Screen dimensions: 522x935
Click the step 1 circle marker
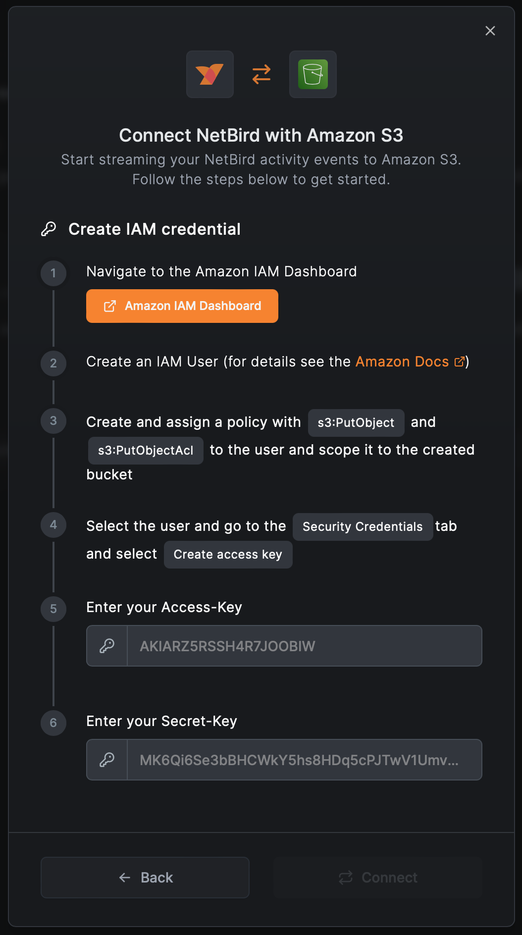click(x=53, y=273)
